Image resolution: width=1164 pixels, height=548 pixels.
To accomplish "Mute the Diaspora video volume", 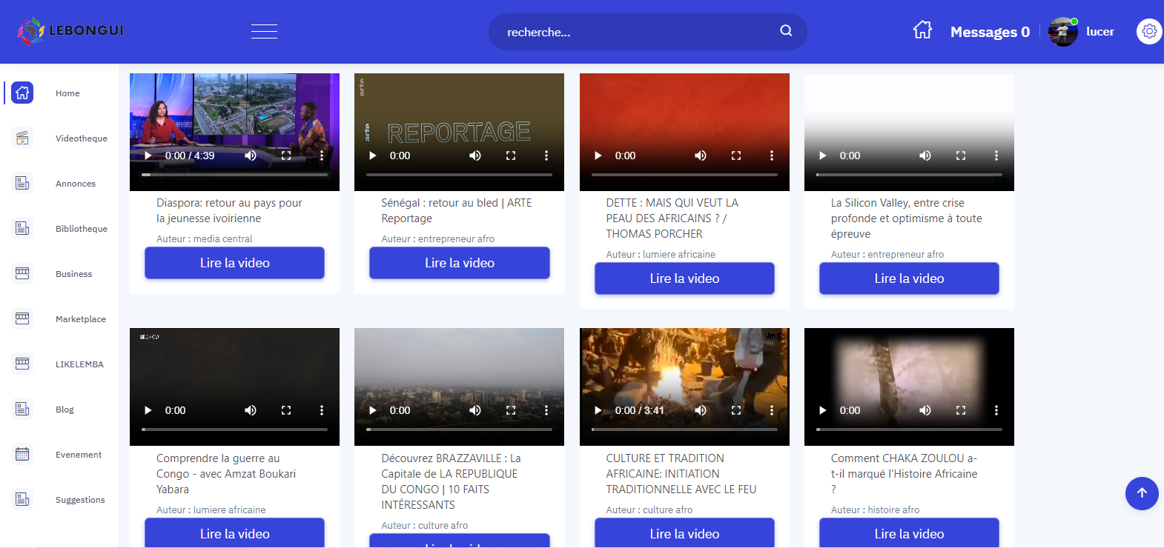I will [251, 156].
